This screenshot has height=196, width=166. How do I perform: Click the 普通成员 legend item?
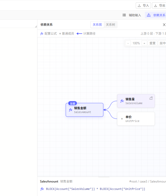pyautogui.click(x=67, y=34)
